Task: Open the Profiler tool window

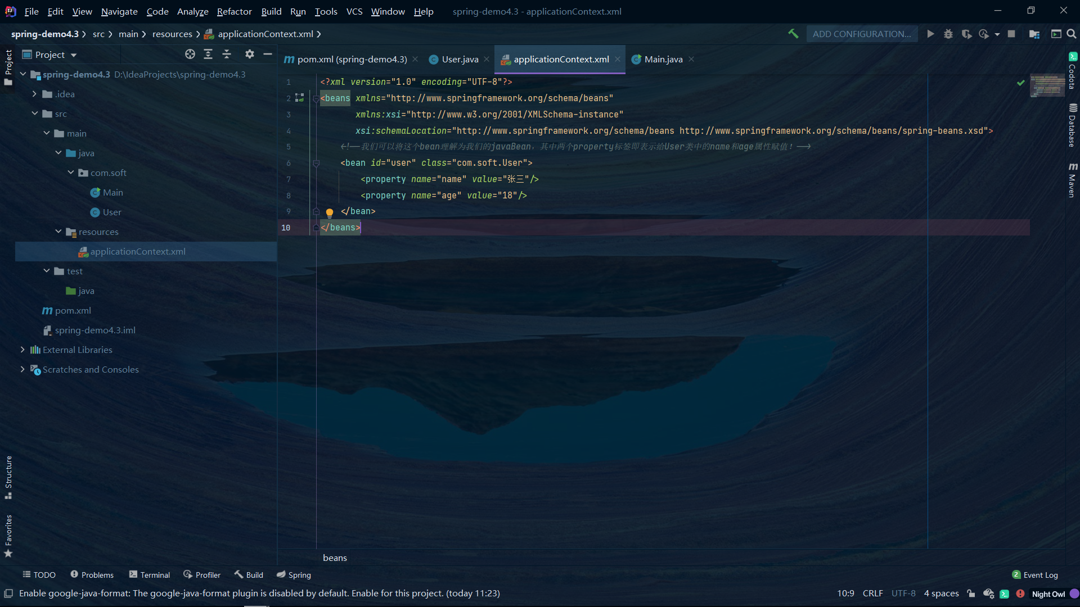Action: 202,575
